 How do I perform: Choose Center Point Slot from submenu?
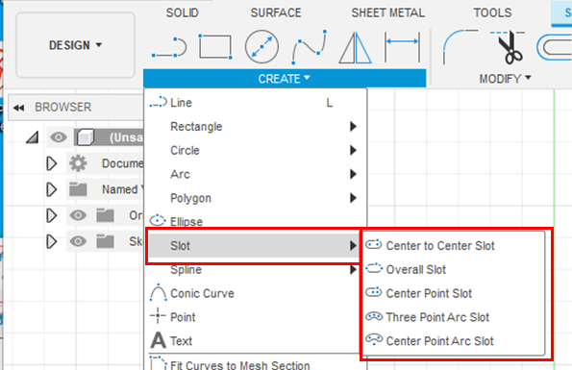click(x=454, y=293)
